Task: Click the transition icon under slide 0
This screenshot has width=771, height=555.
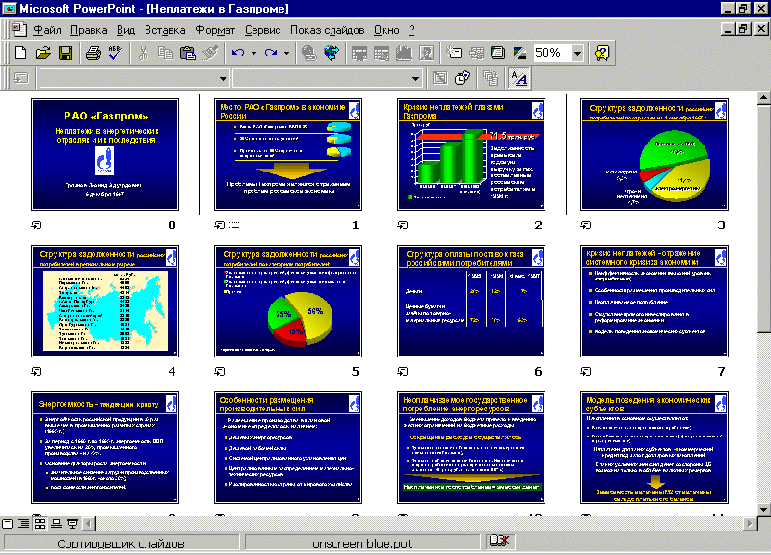Action: (x=37, y=225)
